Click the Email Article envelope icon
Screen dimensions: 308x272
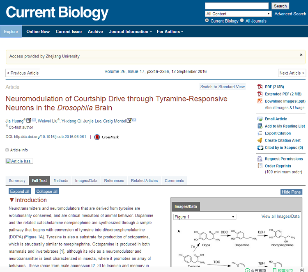coord(260,119)
